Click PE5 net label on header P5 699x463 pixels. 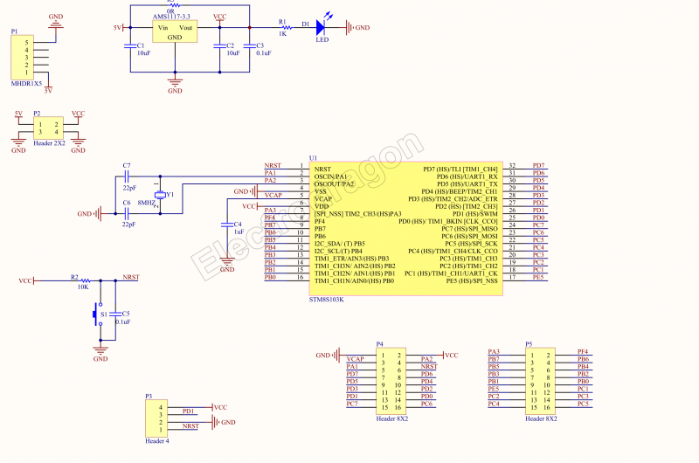coord(493,389)
